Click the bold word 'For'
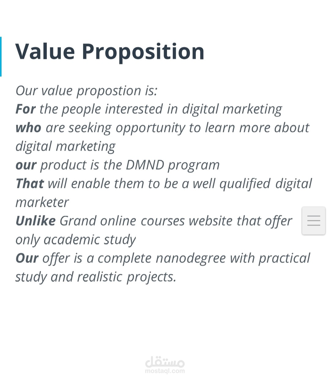Screen dimensions: 330x382 pyautogui.click(x=25, y=109)
